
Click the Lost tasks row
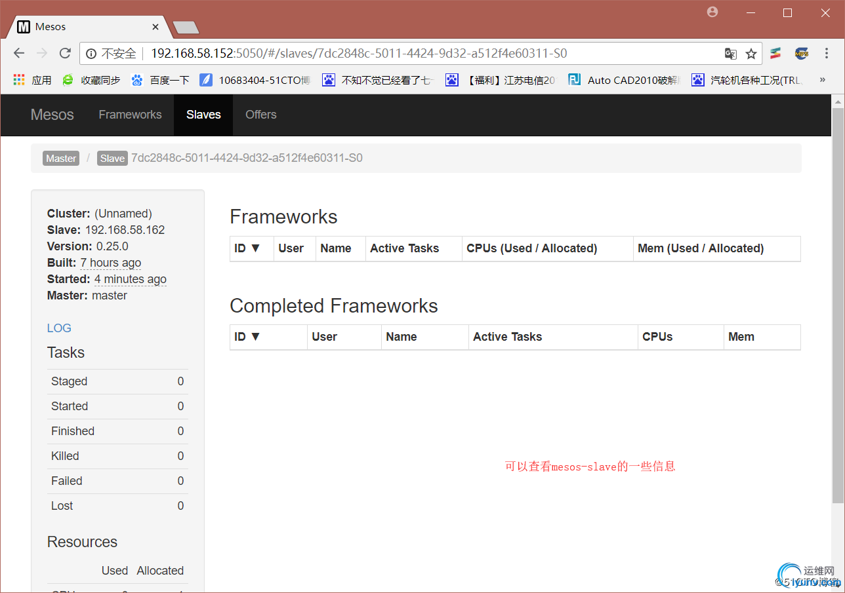(117, 506)
